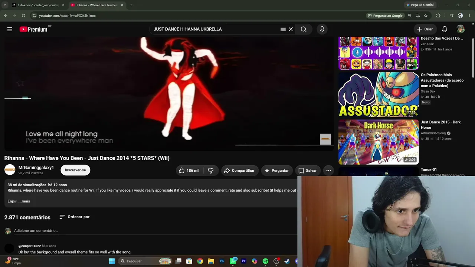Click the install app icon in address bar
This screenshot has width=475, height=267.
pos(418,16)
